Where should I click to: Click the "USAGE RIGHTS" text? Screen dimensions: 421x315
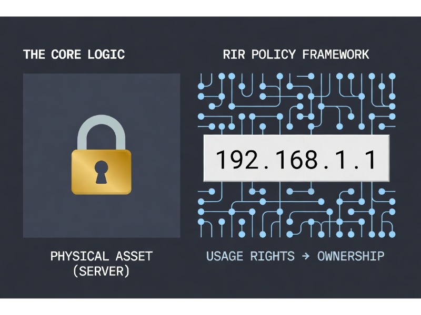(250, 256)
